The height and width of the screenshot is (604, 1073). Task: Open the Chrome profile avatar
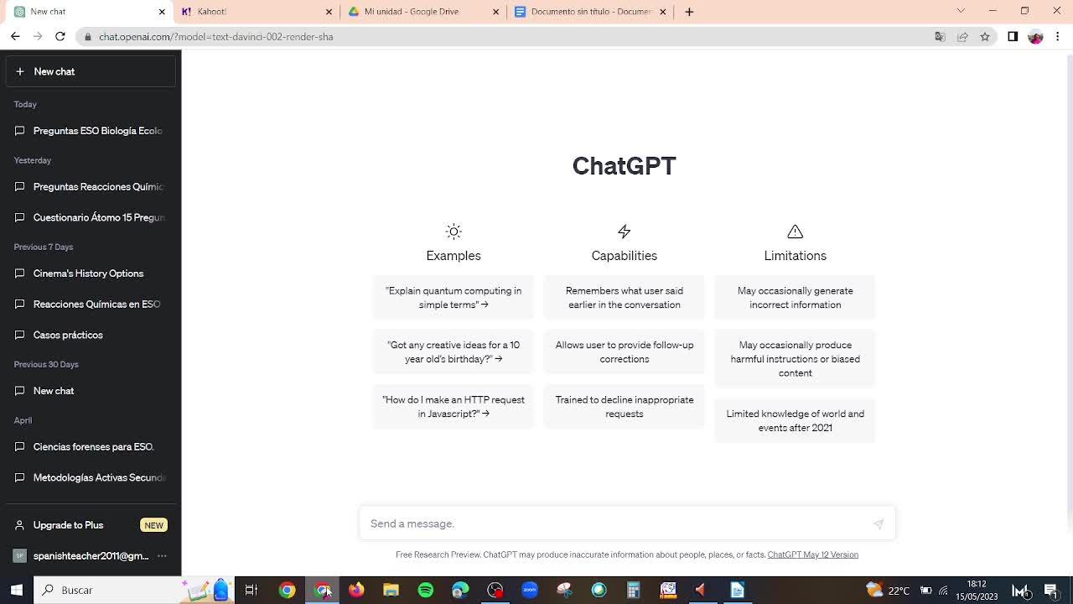pyautogui.click(x=1035, y=37)
